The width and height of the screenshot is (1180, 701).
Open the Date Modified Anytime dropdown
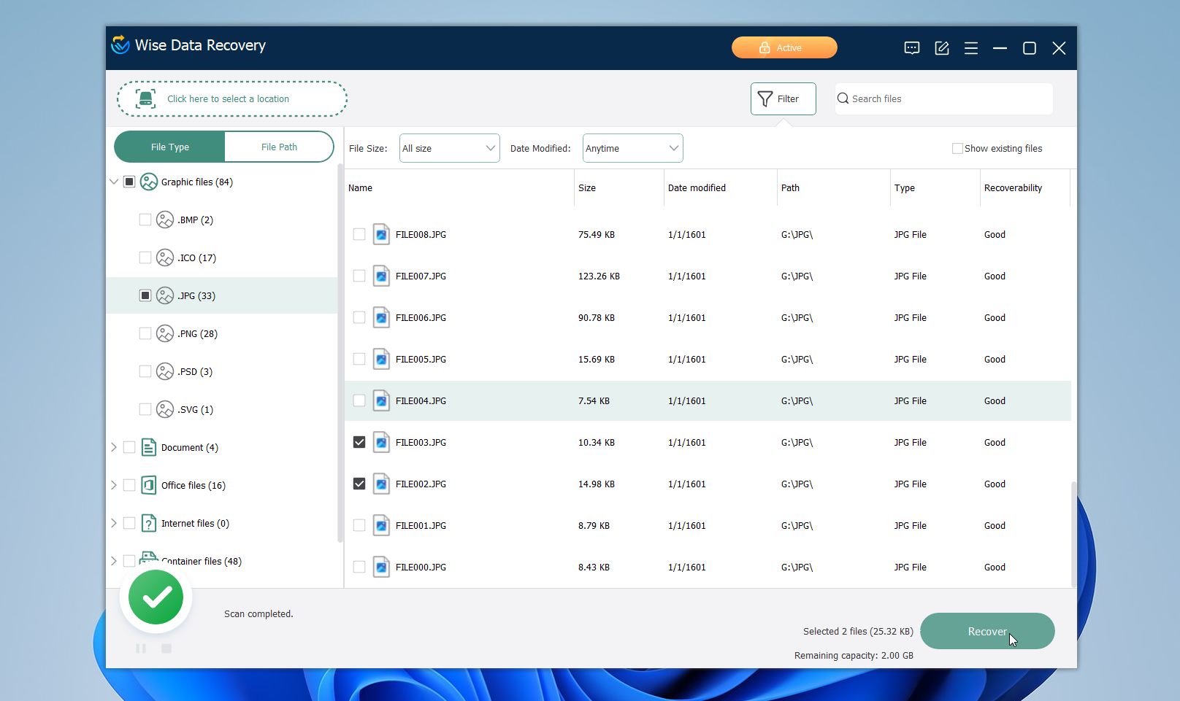point(631,147)
